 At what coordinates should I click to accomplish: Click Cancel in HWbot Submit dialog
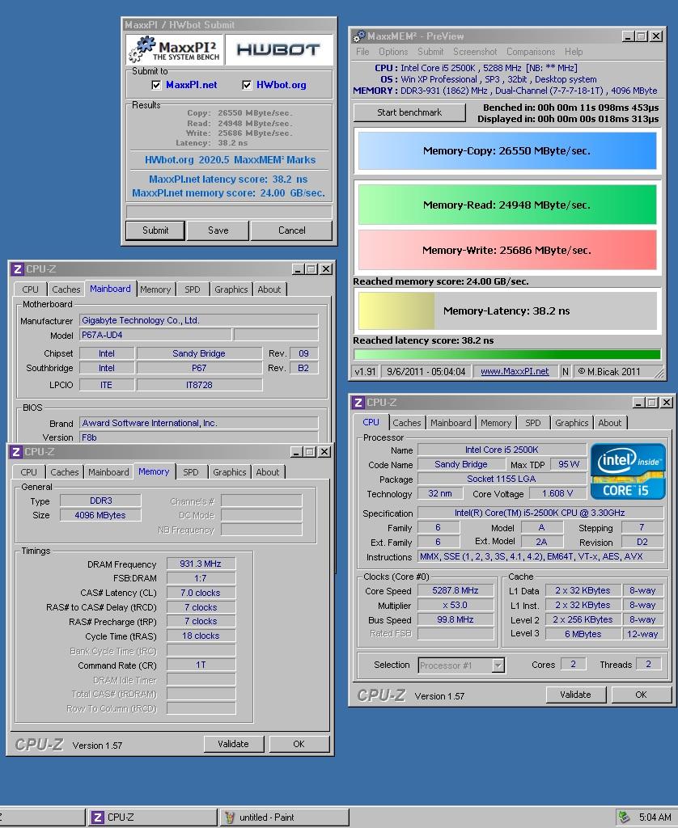tap(292, 230)
